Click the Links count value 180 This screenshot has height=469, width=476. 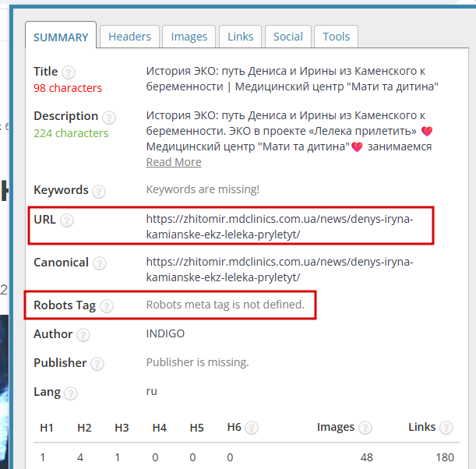click(445, 457)
